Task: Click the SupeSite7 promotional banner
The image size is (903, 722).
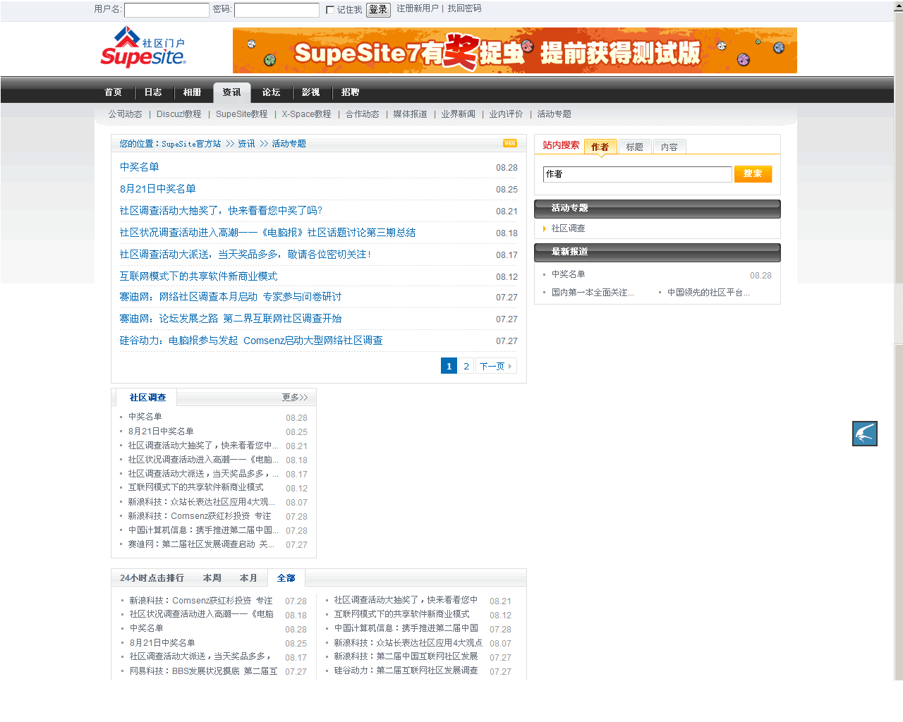Action: (x=515, y=51)
